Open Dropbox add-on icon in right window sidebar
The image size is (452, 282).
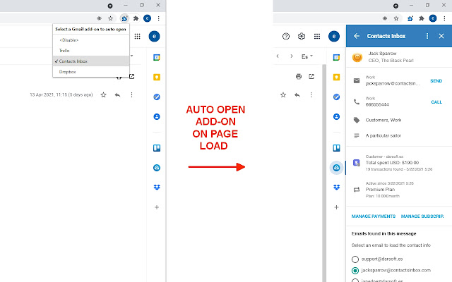pyautogui.click(x=336, y=188)
